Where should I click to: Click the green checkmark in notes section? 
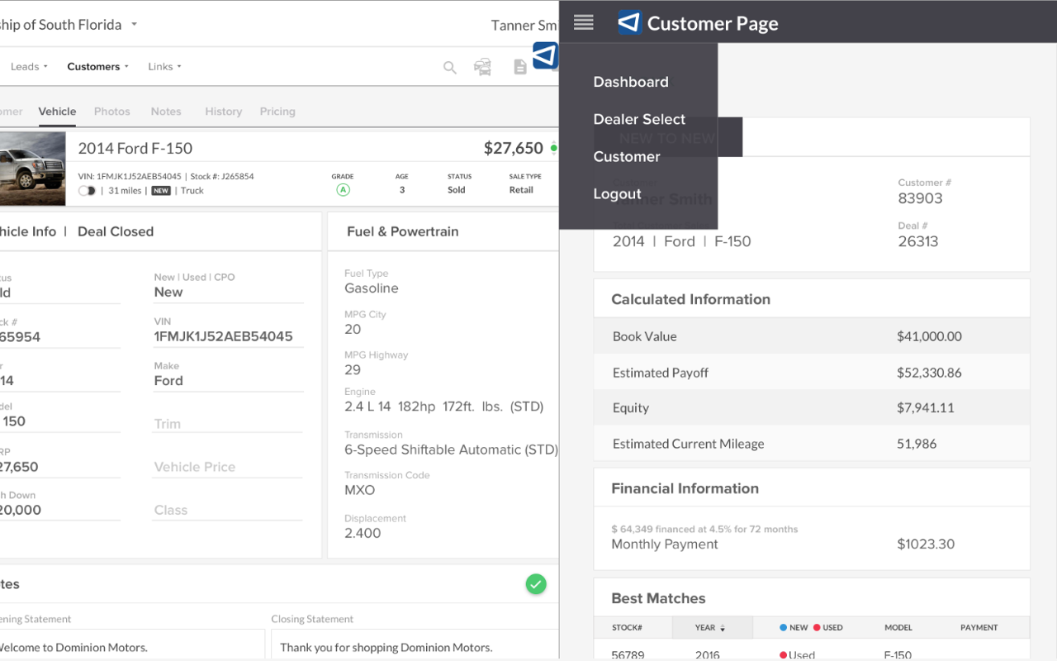point(536,584)
